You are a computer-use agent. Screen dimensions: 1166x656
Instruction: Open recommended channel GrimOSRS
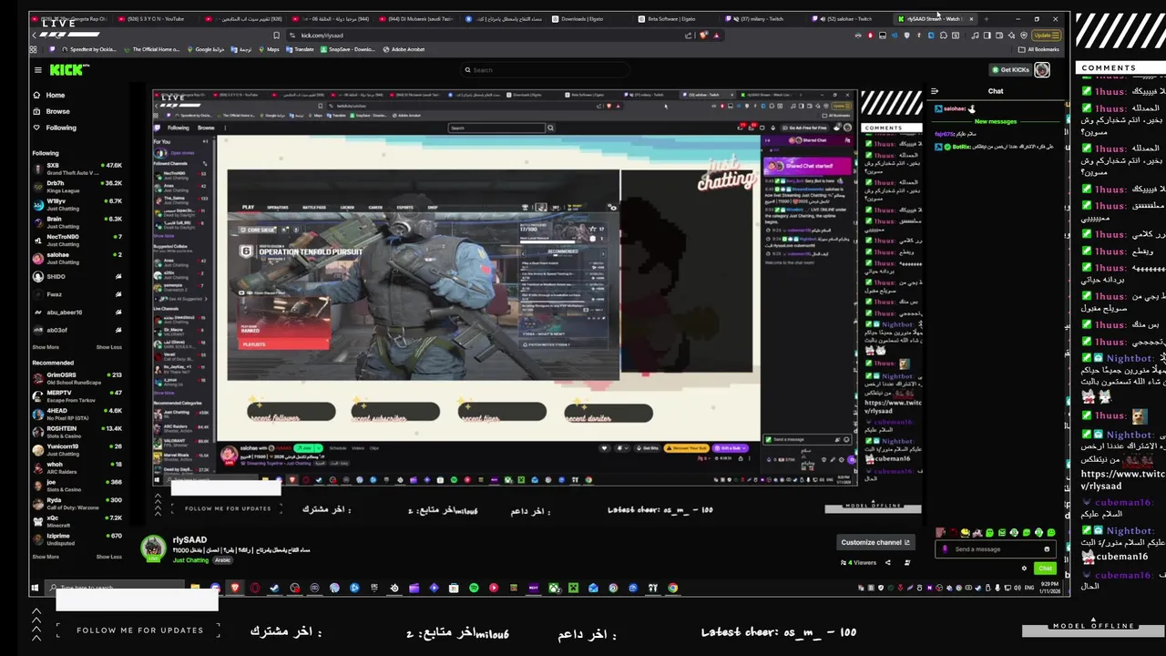click(x=77, y=378)
